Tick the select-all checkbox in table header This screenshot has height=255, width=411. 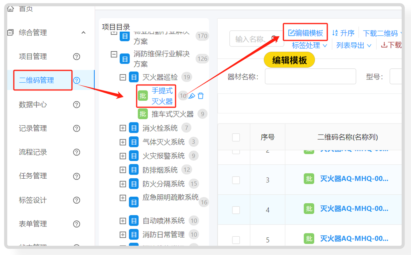(x=236, y=137)
